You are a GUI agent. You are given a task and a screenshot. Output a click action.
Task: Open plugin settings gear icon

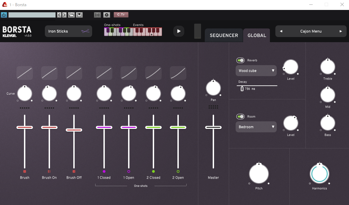click(x=107, y=15)
